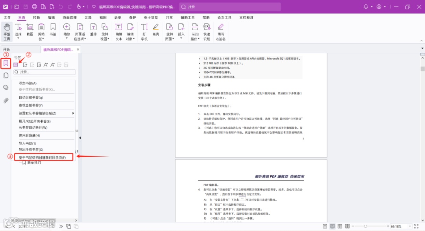Select the Edit Text (编辑文本) tool
The width and height of the screenshot is (425, 231).
119,32
